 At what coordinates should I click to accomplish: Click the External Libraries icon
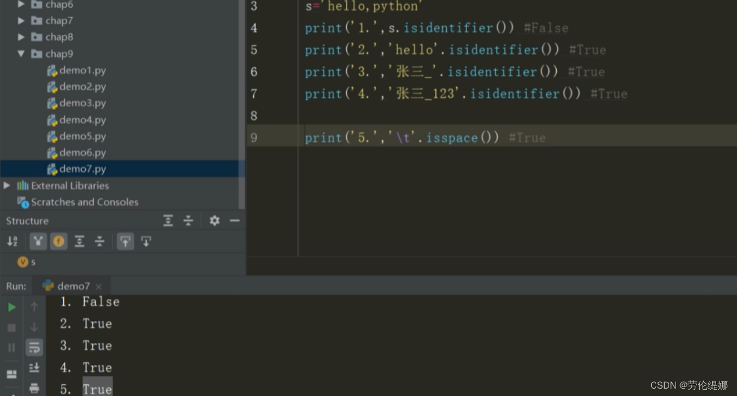(x=23, y=186)
